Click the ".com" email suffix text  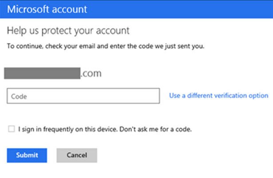point(91,73)
